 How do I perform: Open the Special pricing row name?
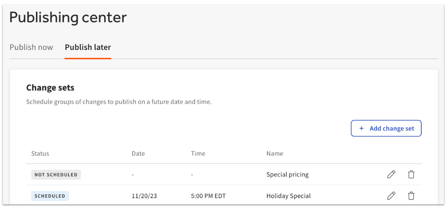(287, 175)
